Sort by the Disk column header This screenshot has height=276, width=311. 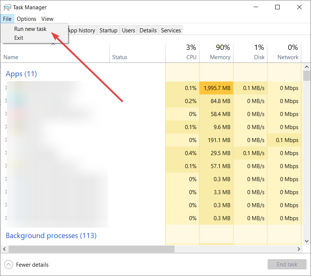point(250,52)
